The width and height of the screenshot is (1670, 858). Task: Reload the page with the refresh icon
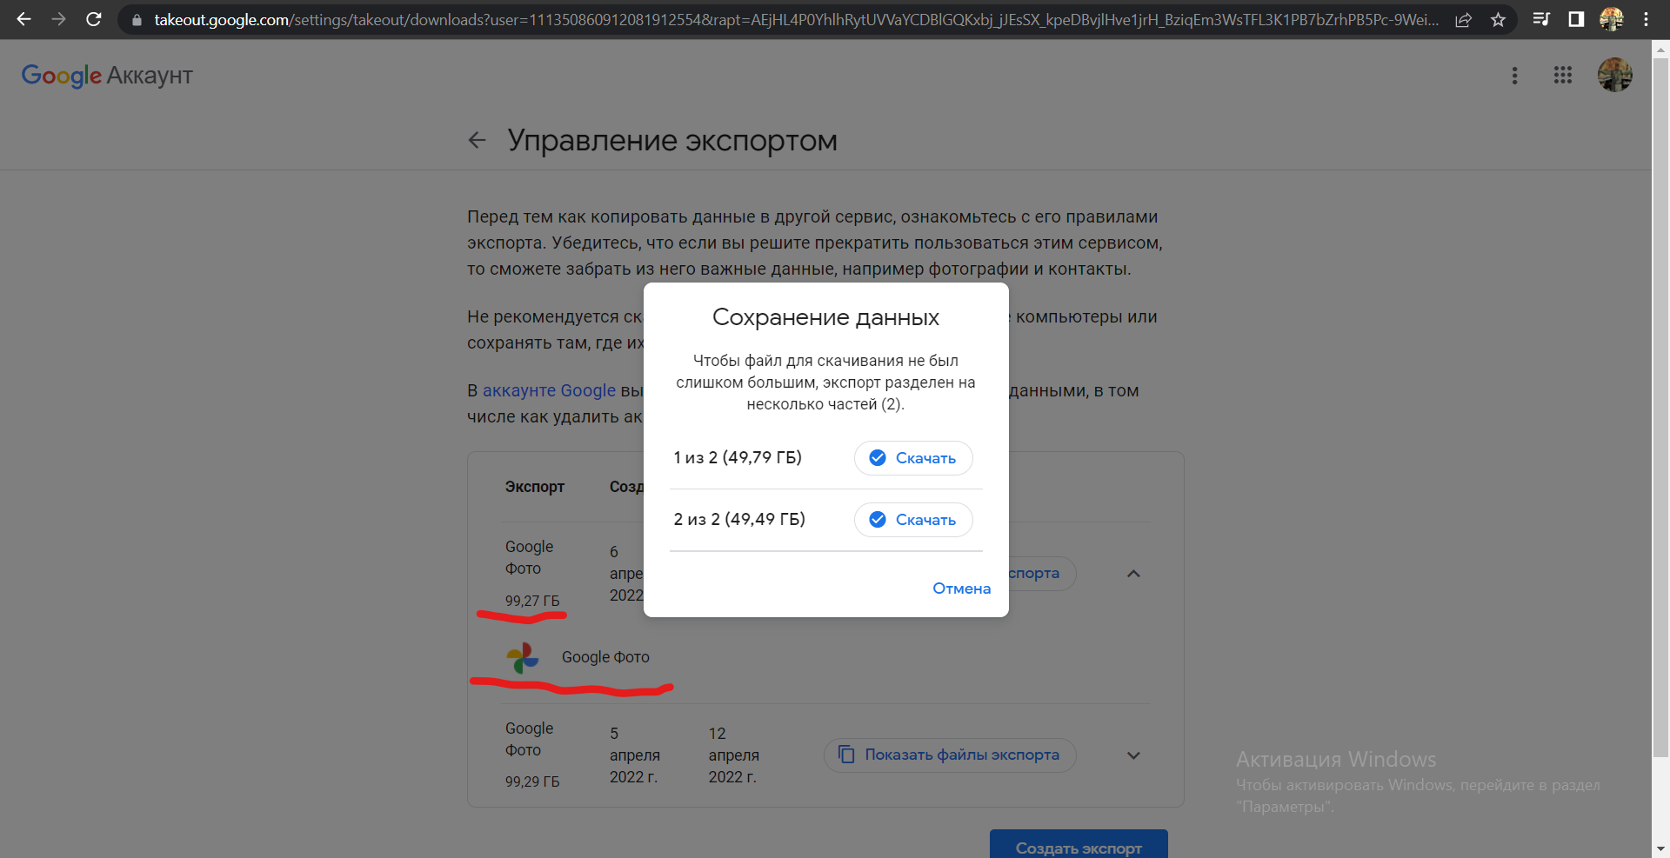pos(94,19)
